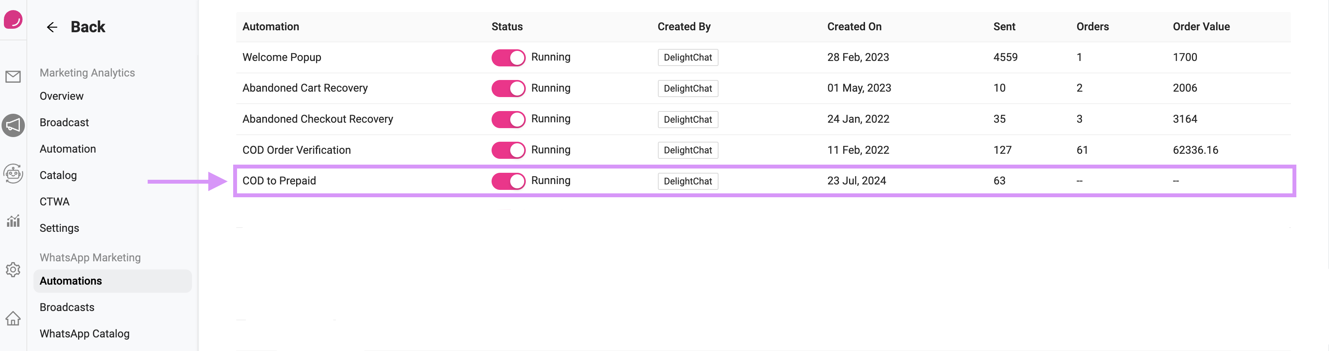Click DelightChat tag in COD Order Verification row

click(688, 151)
